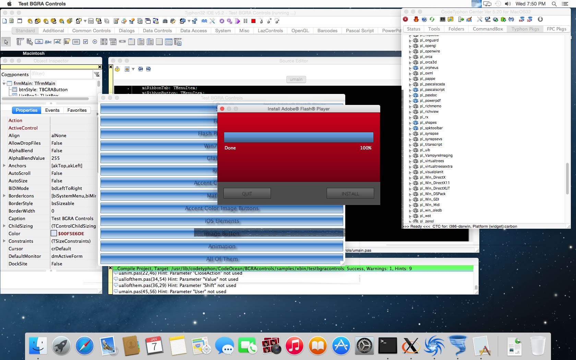Click the QUIT button in Flash installer
Image resolution: width=576 pixels, height=360 pixels.
tap(247, 193)
